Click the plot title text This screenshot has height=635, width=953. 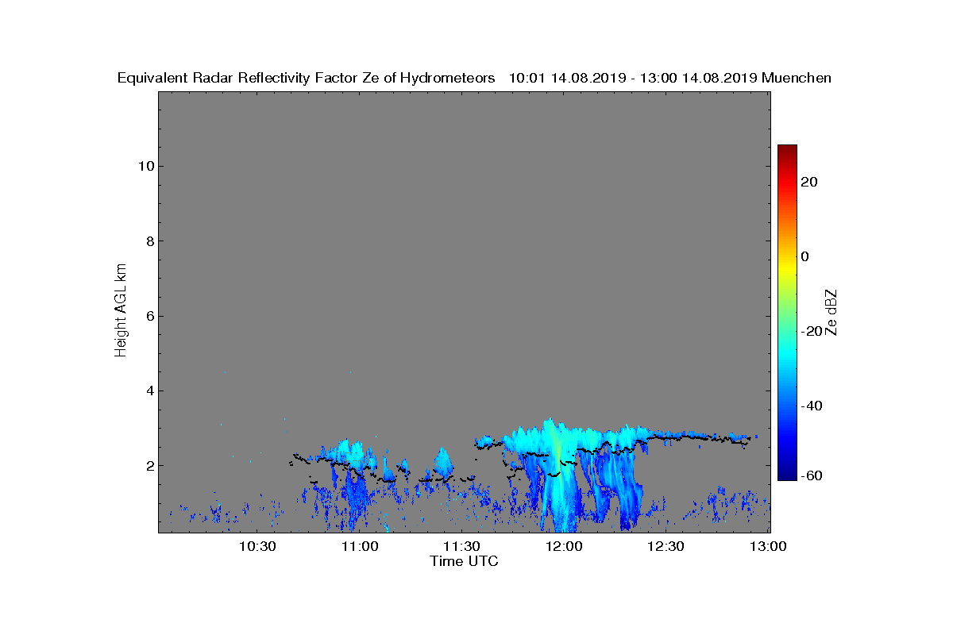(x=474, y=78)
